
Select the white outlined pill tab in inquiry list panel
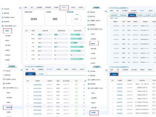tap(41, 74)
